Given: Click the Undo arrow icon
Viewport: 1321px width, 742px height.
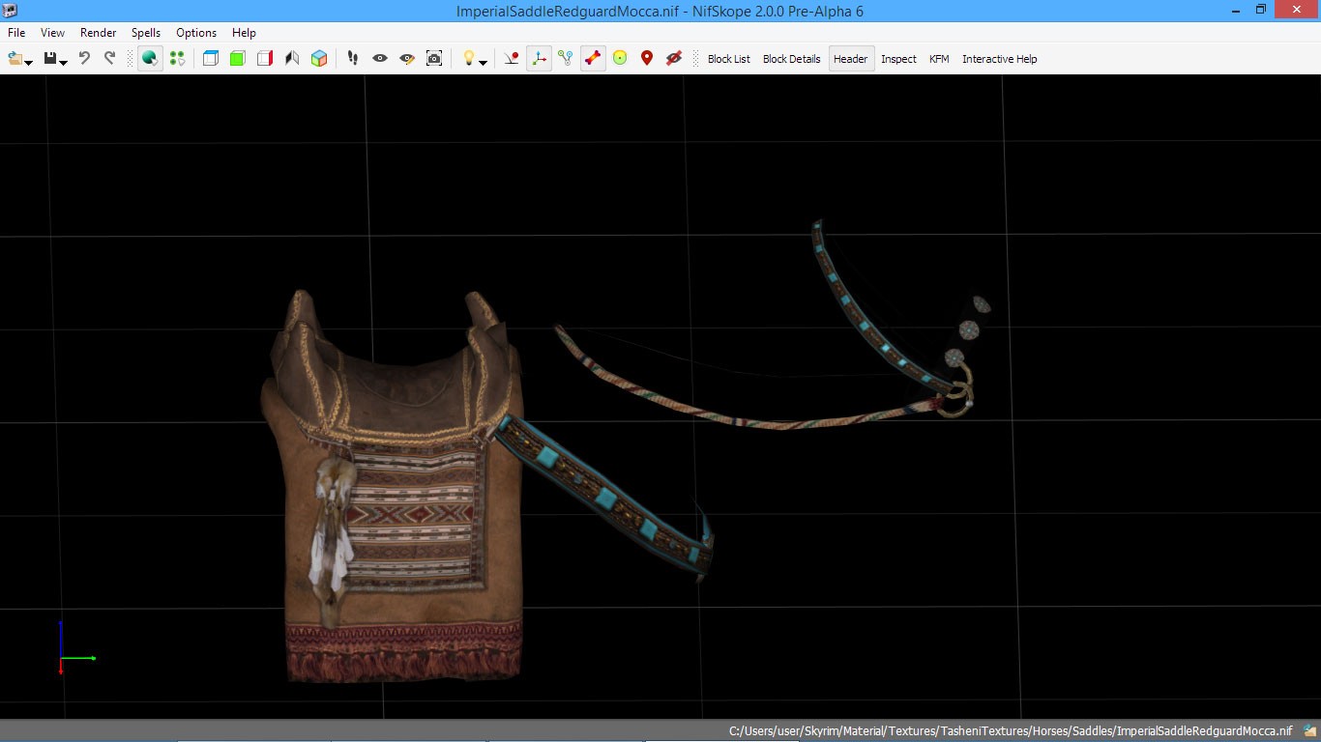Looking at the screenshot, I should 85,59.
